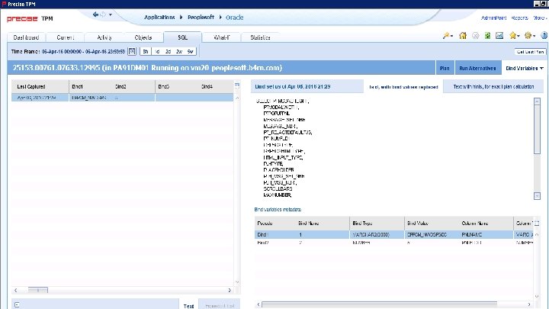Open the help question mark icon
549x309 pixels.
click(x=544, y=35)
